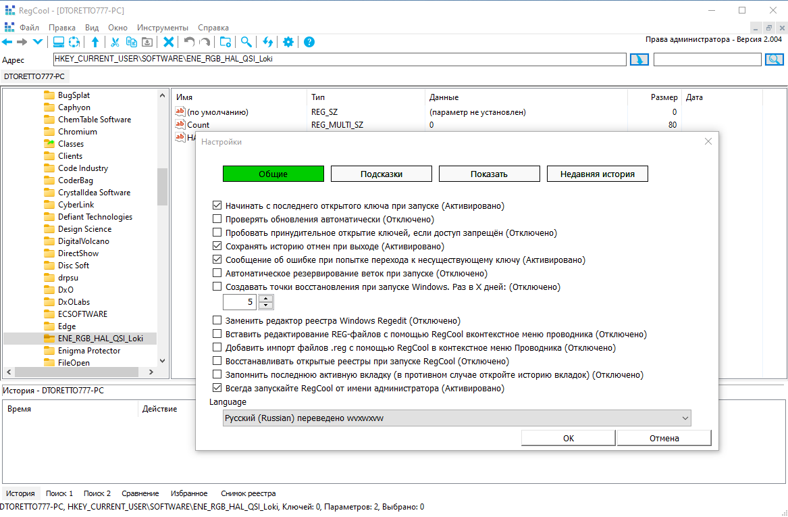Enable automatic update checking checkbox
The height and width of the screenshot is (517, 788).
point(217,219)
